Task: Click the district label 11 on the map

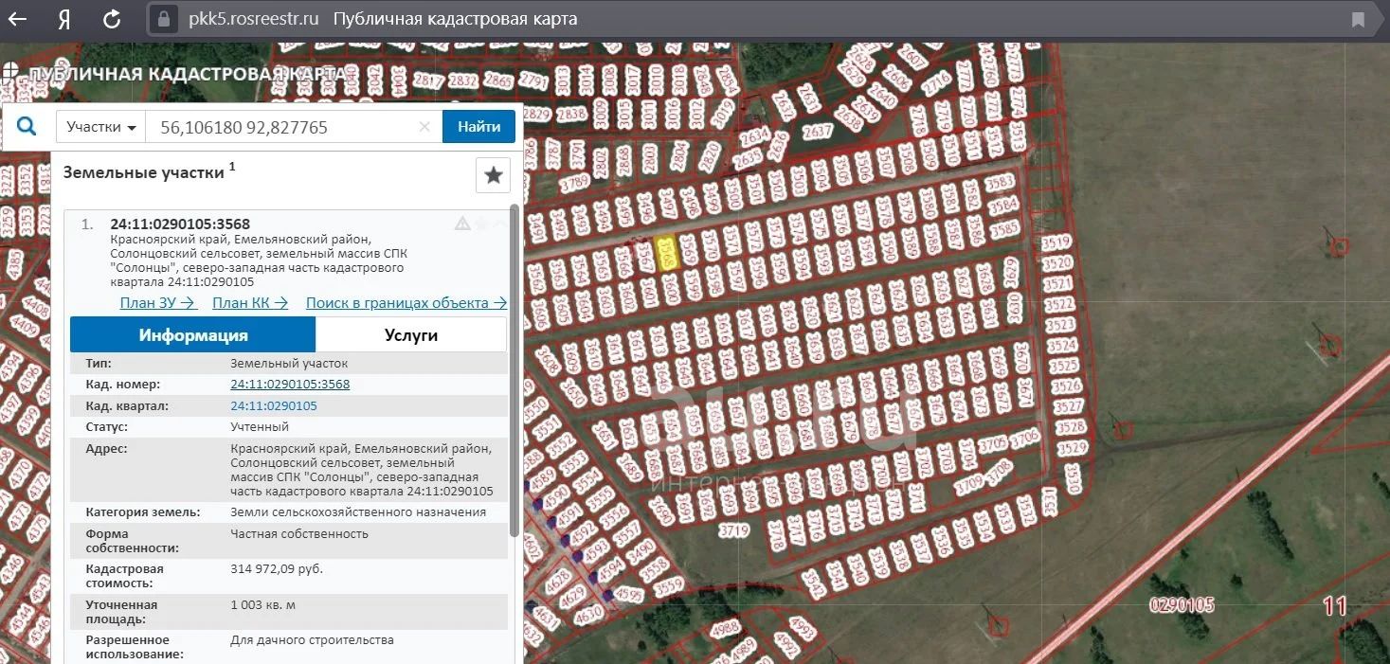Action: click(1335, 605)
